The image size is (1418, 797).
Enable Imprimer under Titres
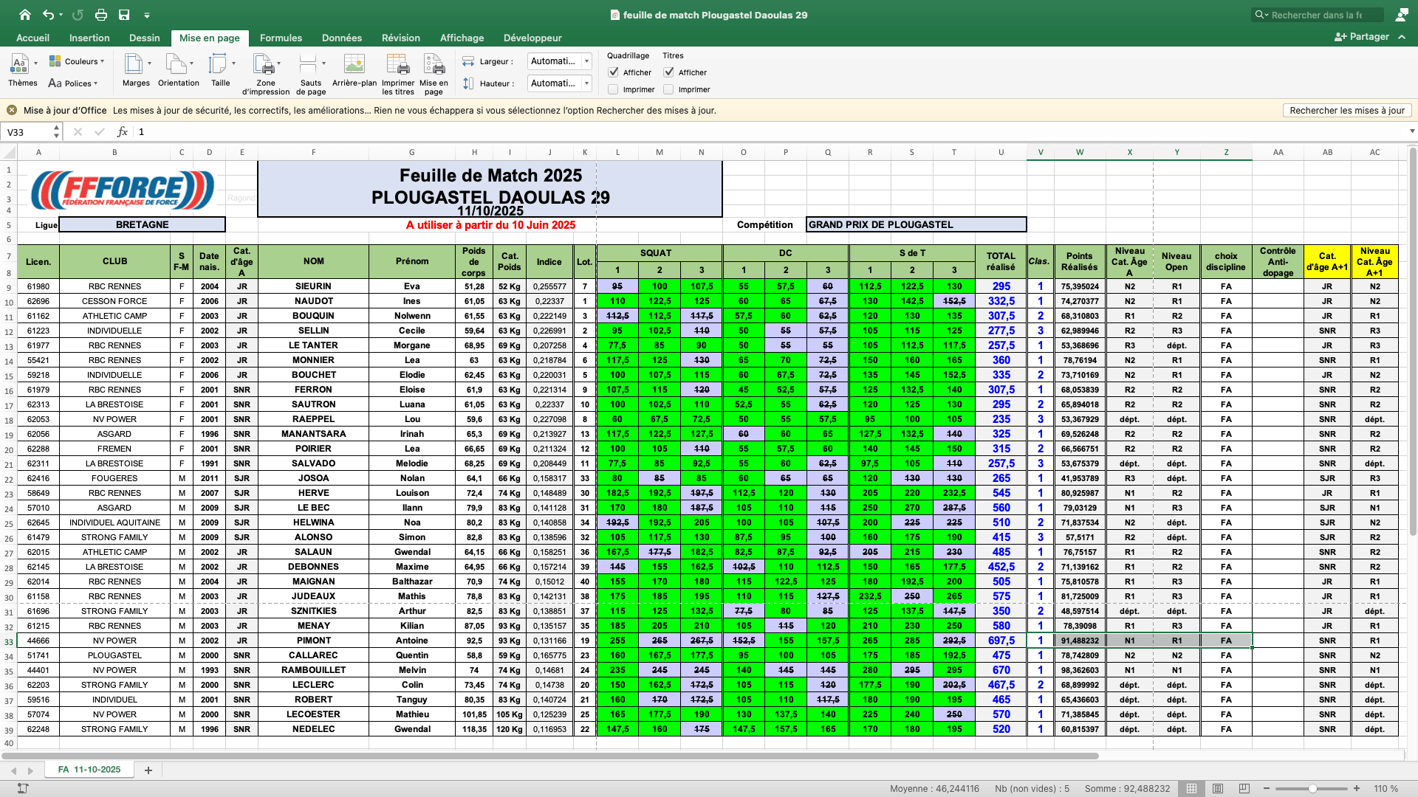click(x=668, y=89)
